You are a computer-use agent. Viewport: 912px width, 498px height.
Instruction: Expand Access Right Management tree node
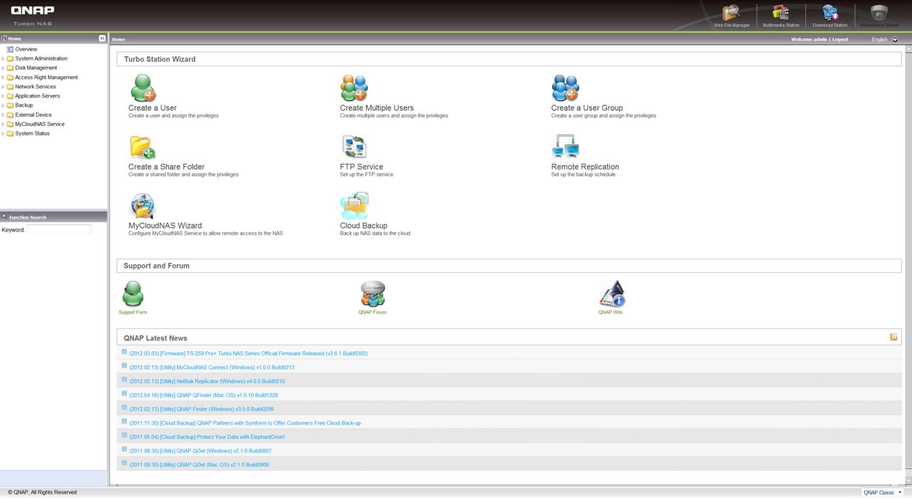pos(3,77)
